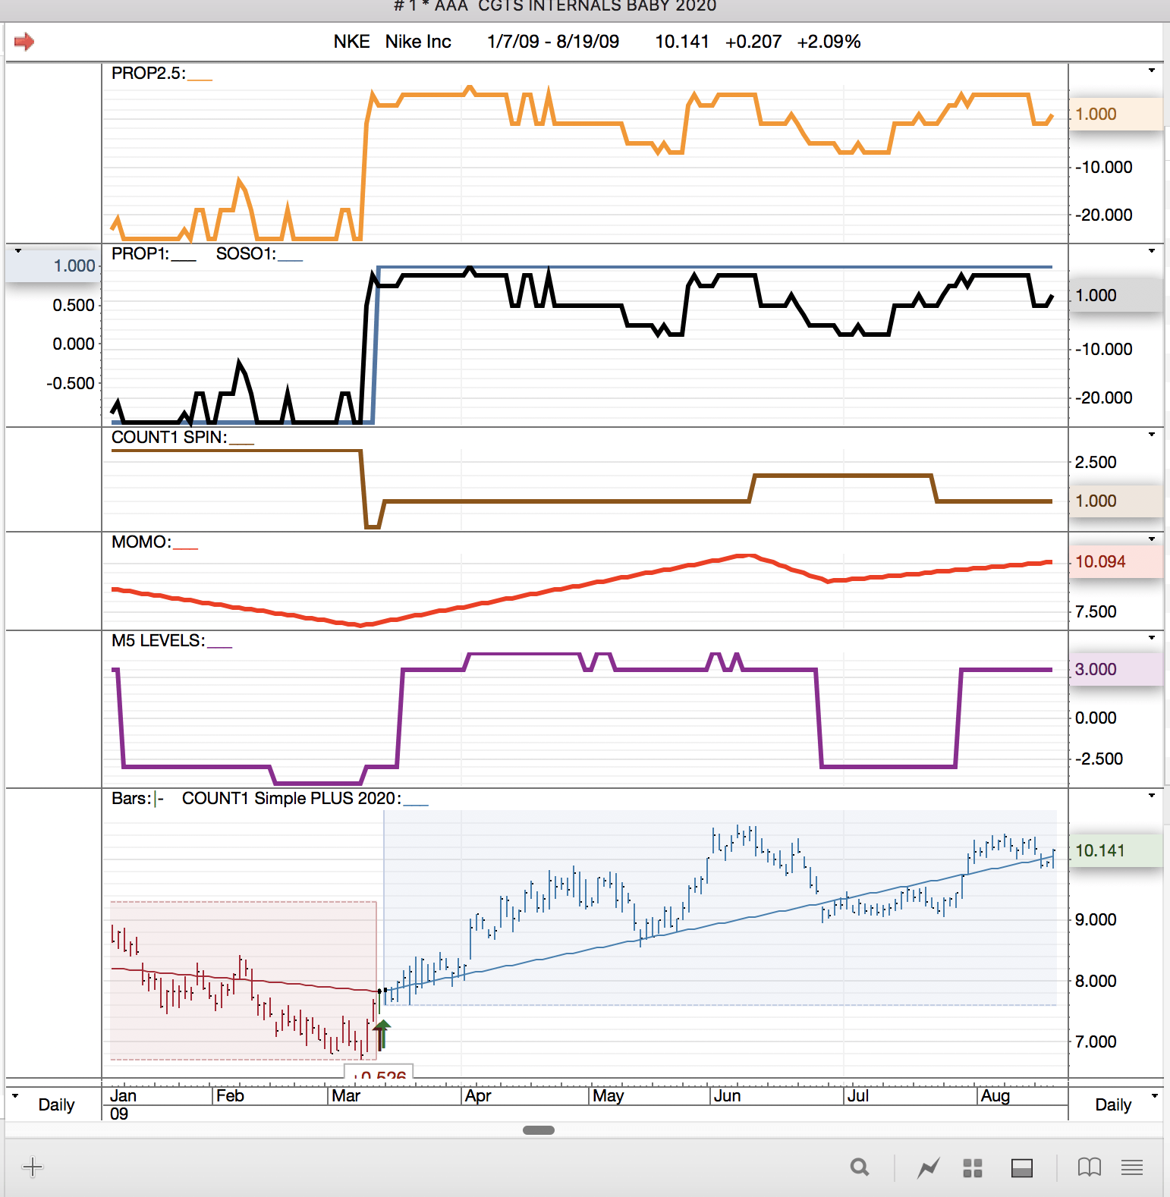The width and height of the screenshot is (1170, 1197).
Task: Open the PROP2.5 pane dropdown arrow
Action: point(1151,71)
